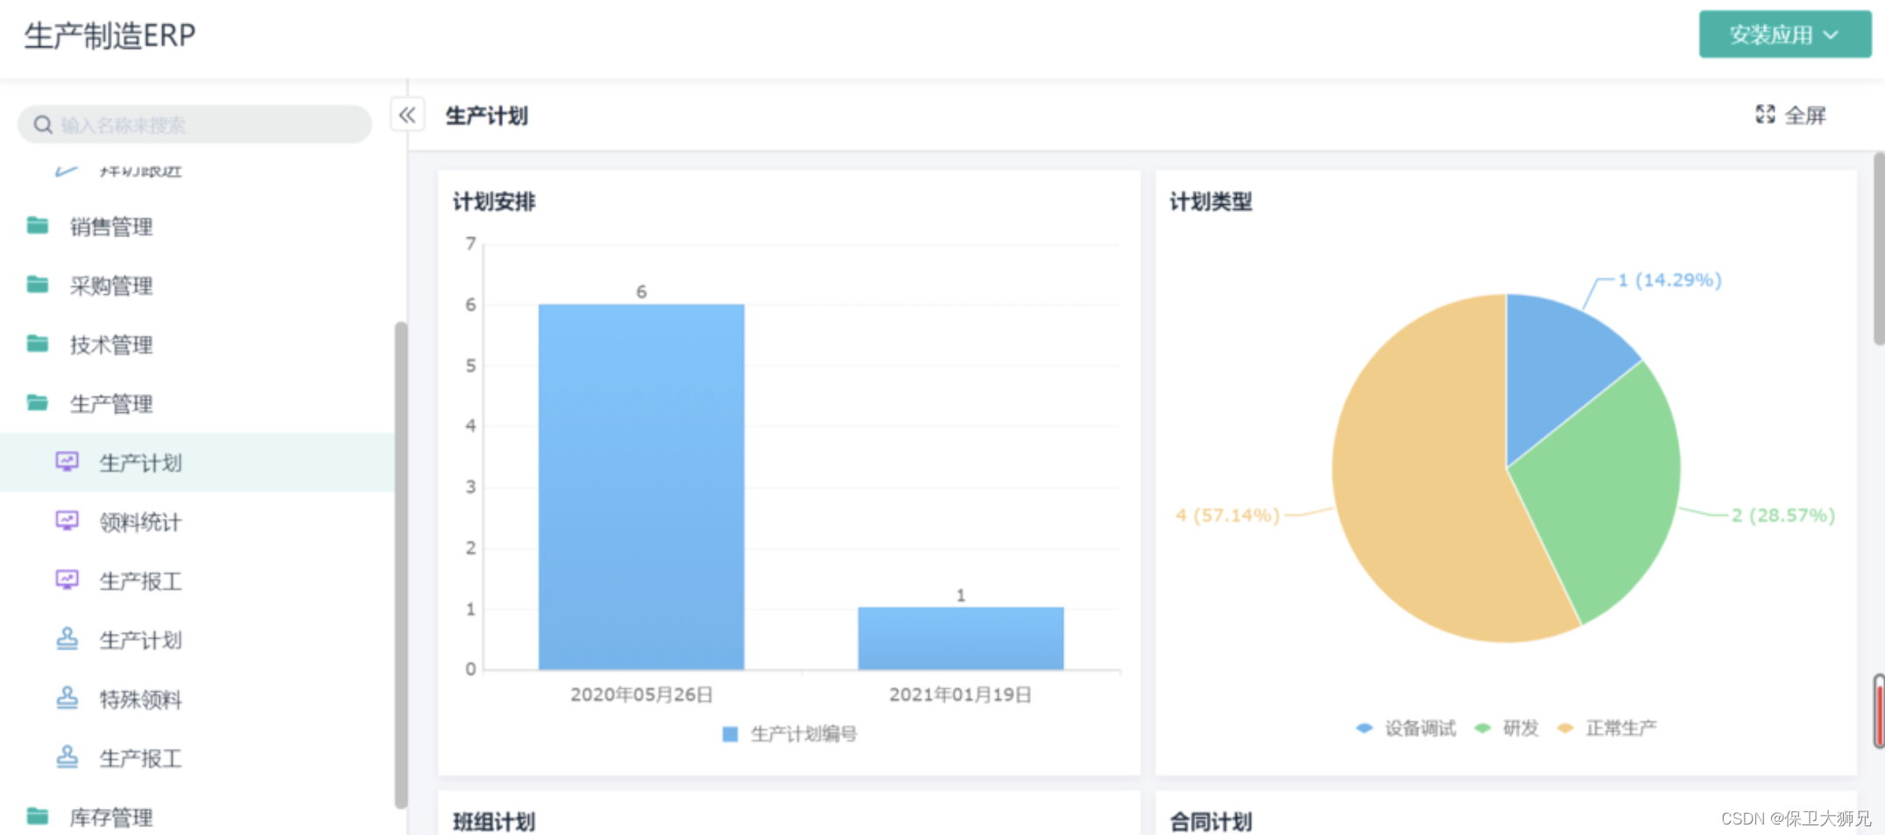Open the 安装应用 dropdown button
Screen dimensions: 1885x835
point(1784,35)
